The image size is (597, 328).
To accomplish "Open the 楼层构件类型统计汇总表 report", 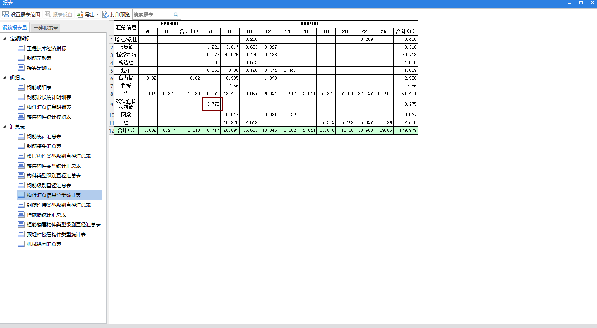I will 54,166.
